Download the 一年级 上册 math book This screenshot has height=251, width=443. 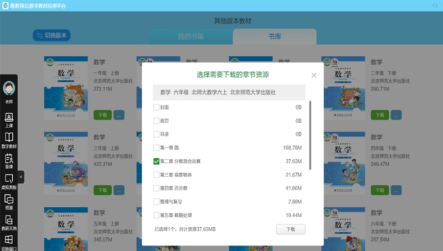102,115
